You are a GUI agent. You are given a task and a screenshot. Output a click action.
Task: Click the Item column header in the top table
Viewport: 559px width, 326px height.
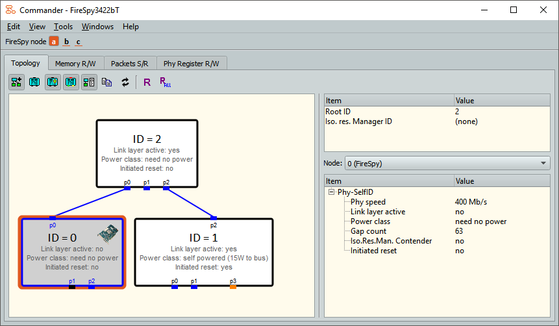389,101
